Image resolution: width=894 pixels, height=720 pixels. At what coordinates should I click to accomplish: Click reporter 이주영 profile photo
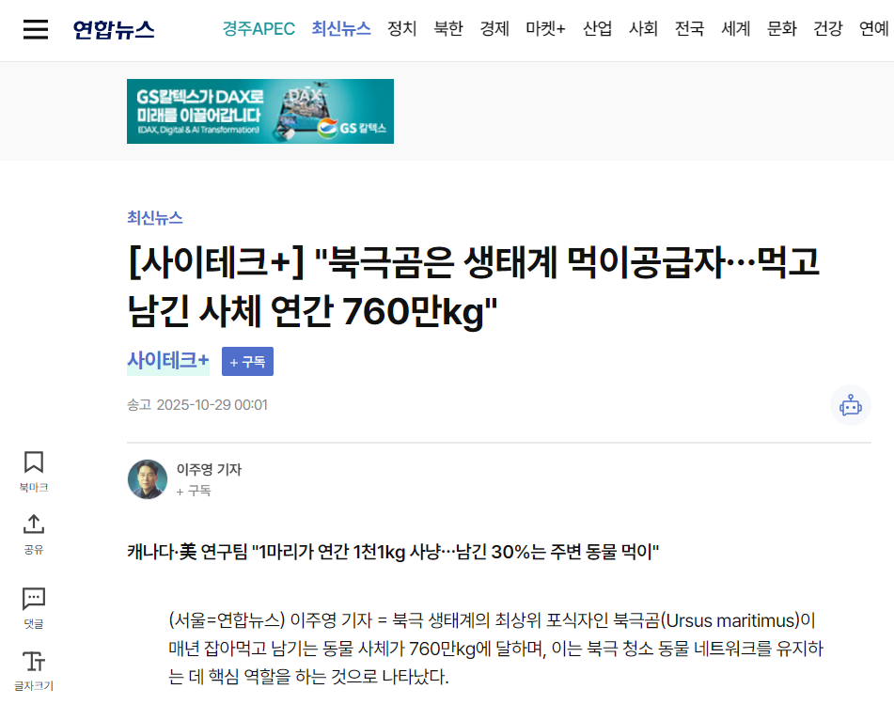148,479
